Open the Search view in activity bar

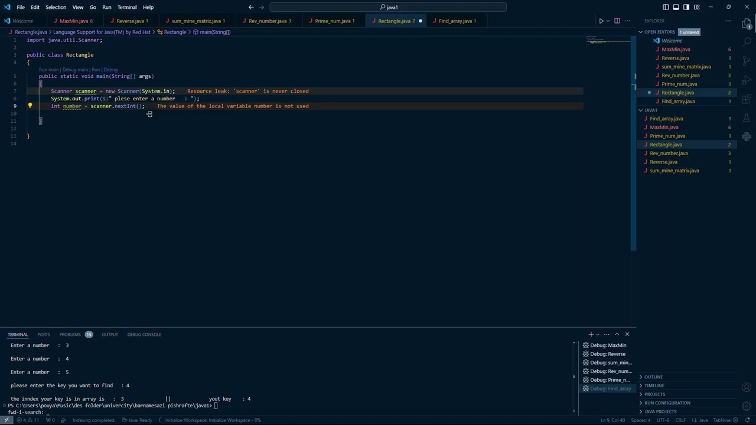747,42
